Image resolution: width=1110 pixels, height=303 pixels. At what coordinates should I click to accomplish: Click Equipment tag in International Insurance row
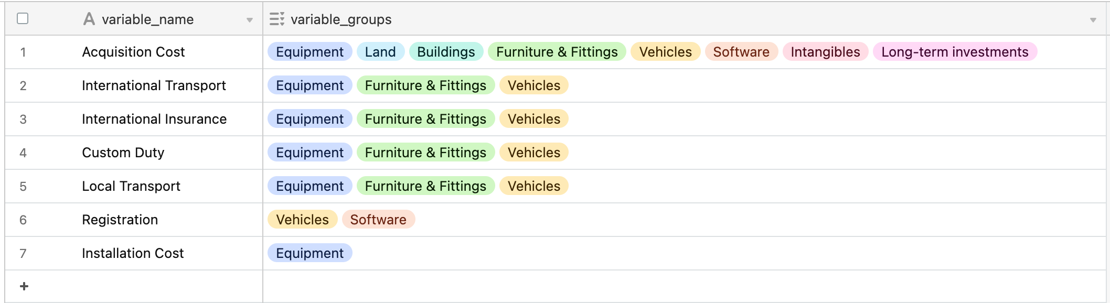point(310,119)
